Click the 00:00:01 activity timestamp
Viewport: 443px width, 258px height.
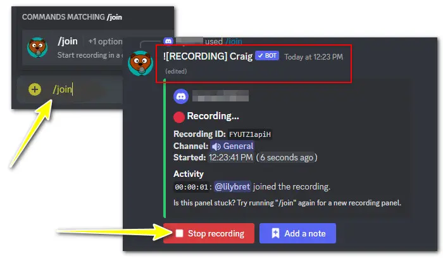click(x=191, y=187)
